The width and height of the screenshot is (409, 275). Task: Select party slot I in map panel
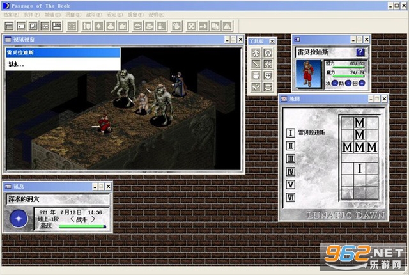pyautogui.click(x=291, y=133)
